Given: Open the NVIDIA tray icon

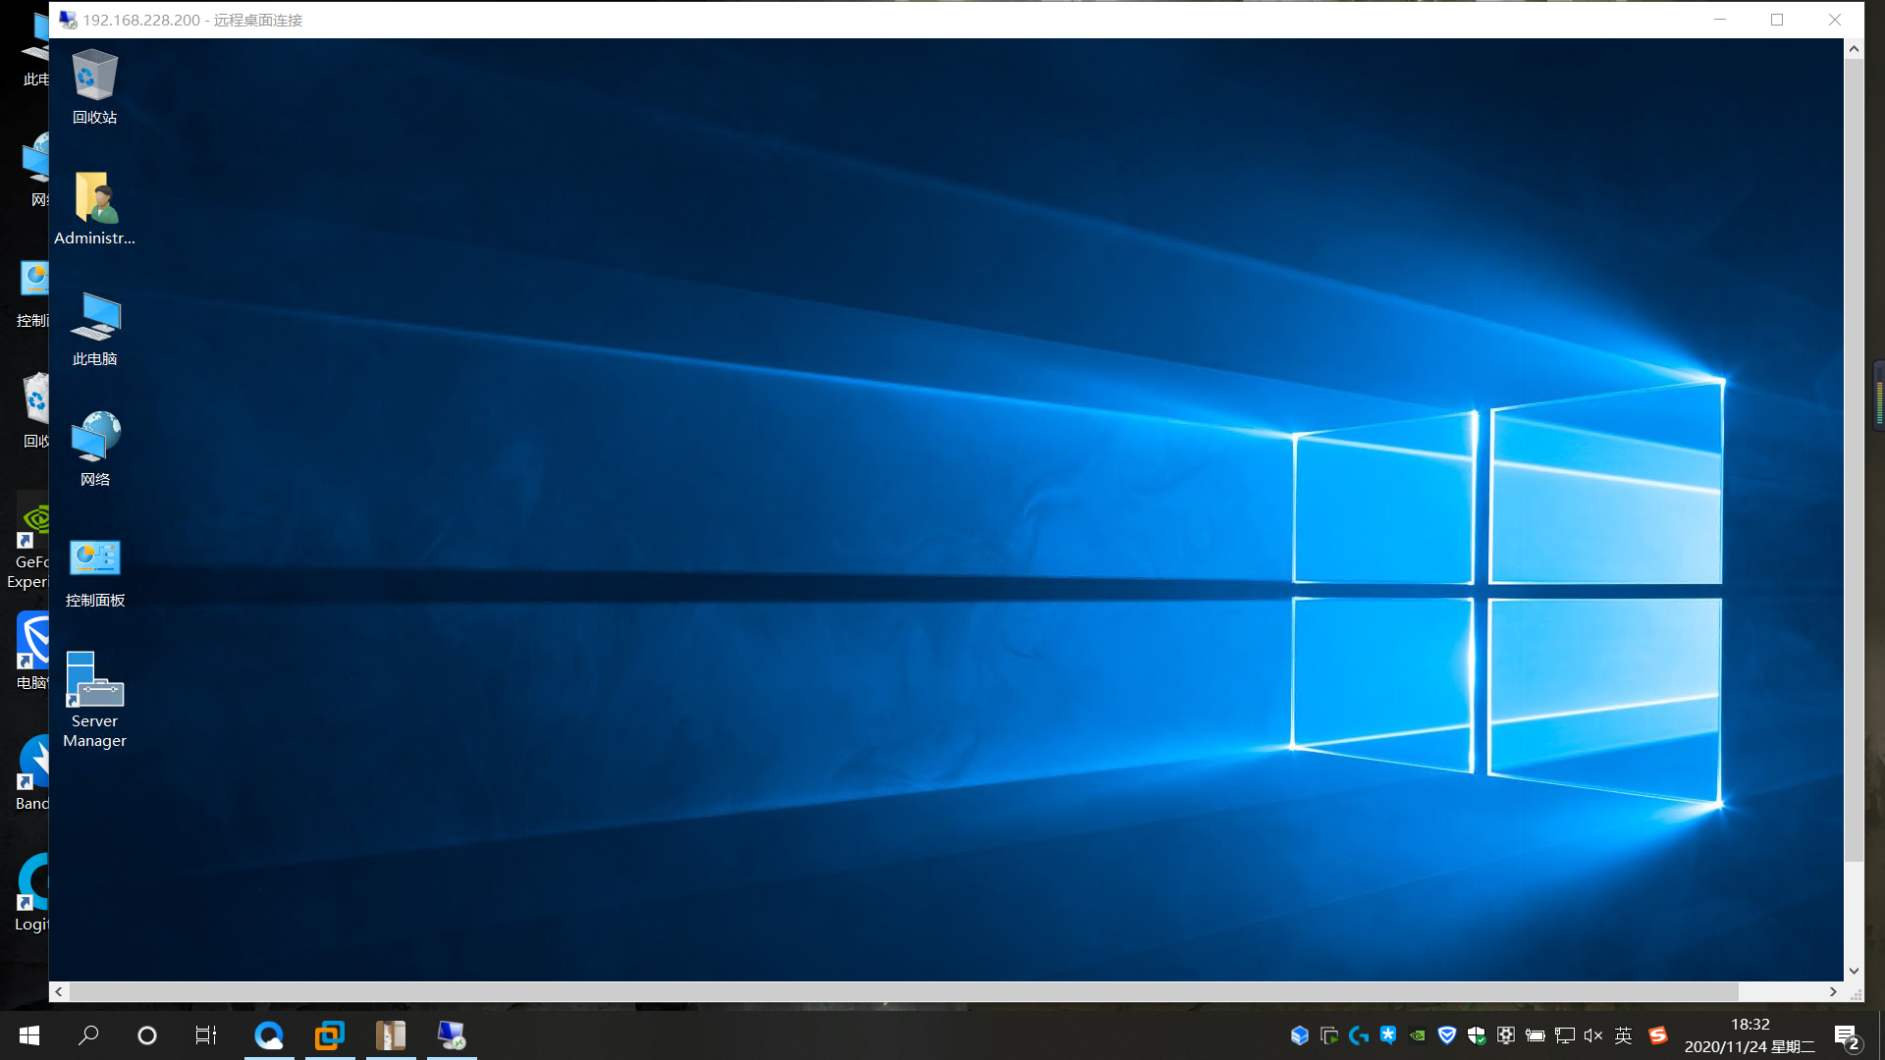Looking at the screenshot, I should pyautogui.click(x=1418, y=1035).
